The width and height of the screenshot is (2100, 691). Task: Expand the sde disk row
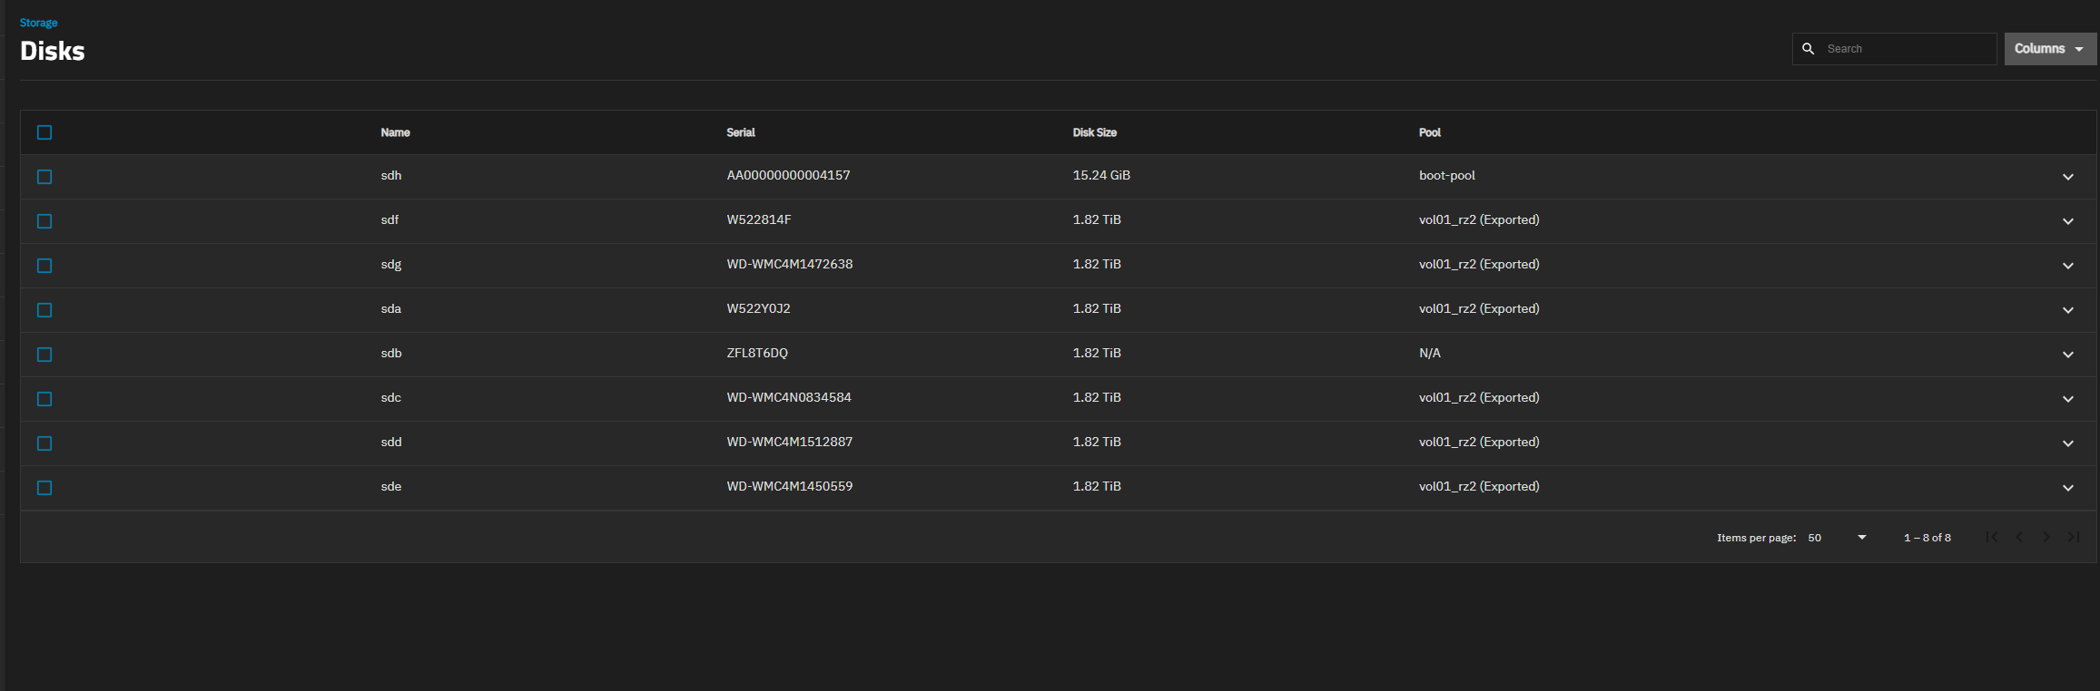[2067, 488]
